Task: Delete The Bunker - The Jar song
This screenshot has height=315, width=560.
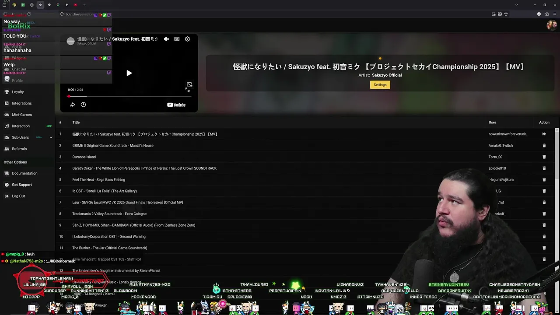Action: 544,248
